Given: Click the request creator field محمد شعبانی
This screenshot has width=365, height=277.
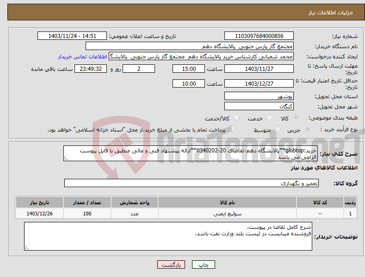Looking at the screenshot, I should (201, 57).
